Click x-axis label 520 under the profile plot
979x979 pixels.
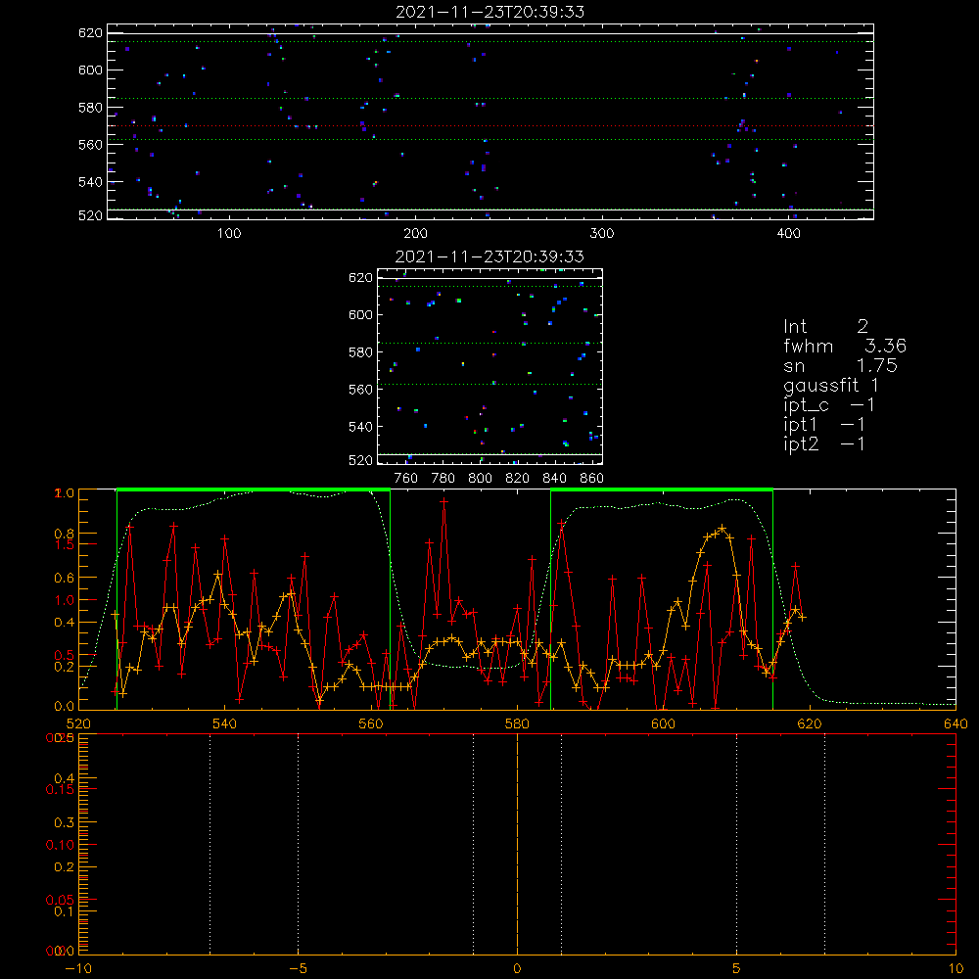pos(78,724)
